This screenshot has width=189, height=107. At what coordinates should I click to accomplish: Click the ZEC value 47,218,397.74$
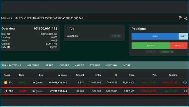point(58,91)
